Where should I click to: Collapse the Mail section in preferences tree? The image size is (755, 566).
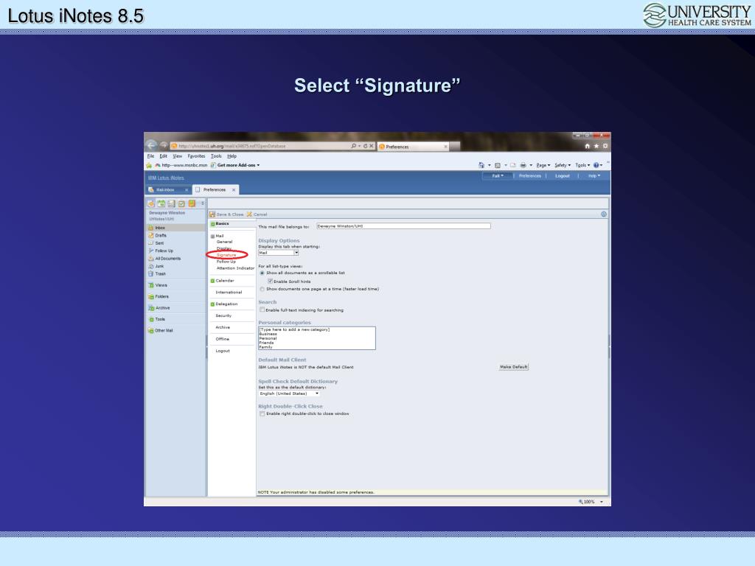pyautogui.click(x=212, y=237)
